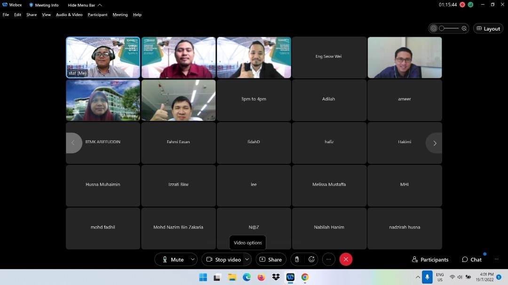Open the Audio & Video menu
Image resolution: width=508 pixels, height=285 pixels.
[x=69, y=15]
